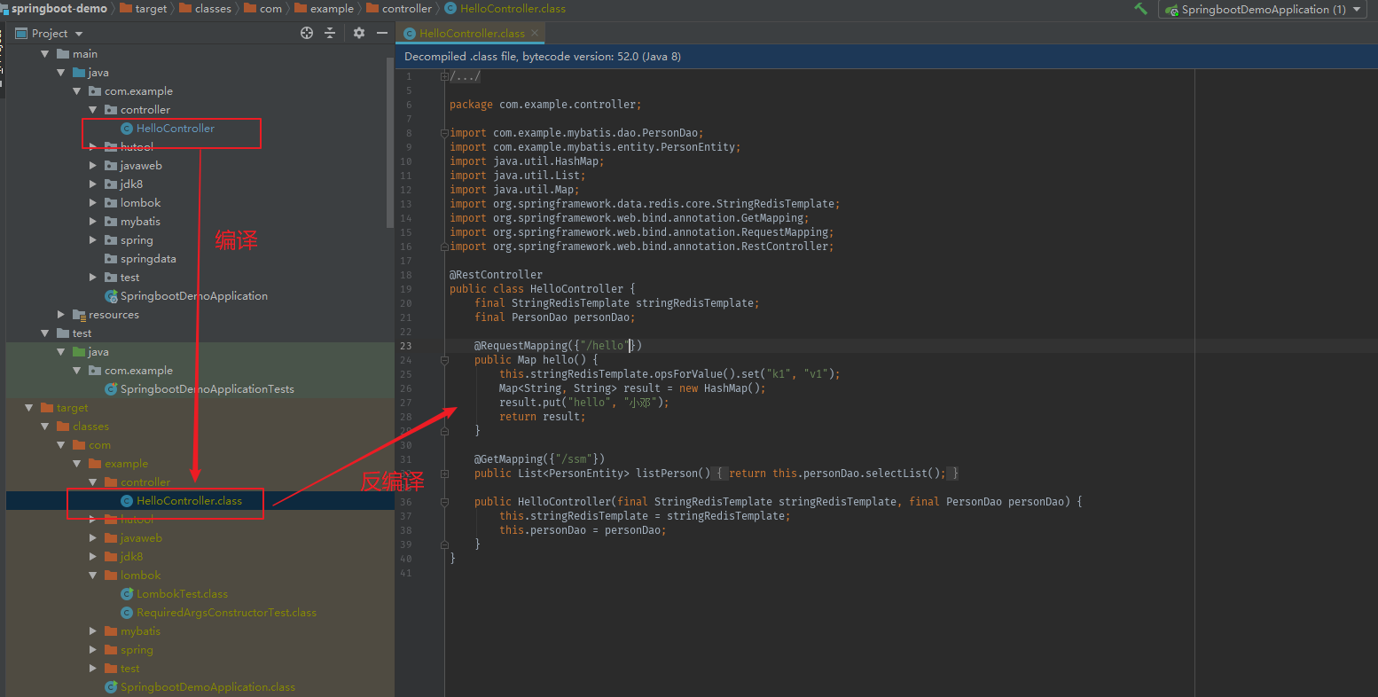Click the build project hammer icon
1378x697 pixels.
click(1140, 9)
